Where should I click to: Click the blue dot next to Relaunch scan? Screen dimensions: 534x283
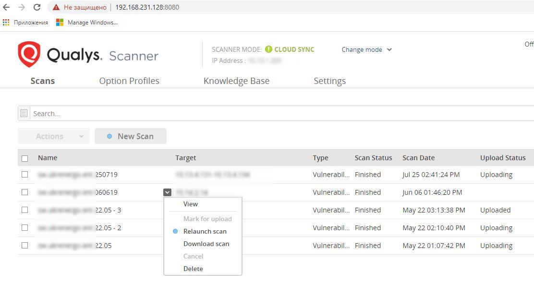(x=174, y=231)
